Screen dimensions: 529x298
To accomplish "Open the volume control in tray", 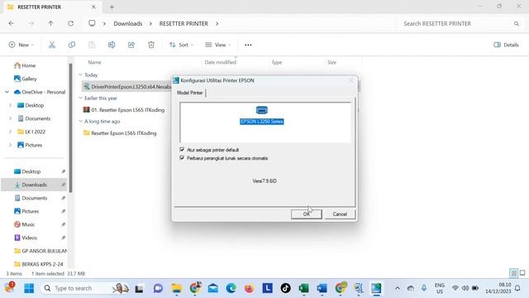I will pos(465,288).
